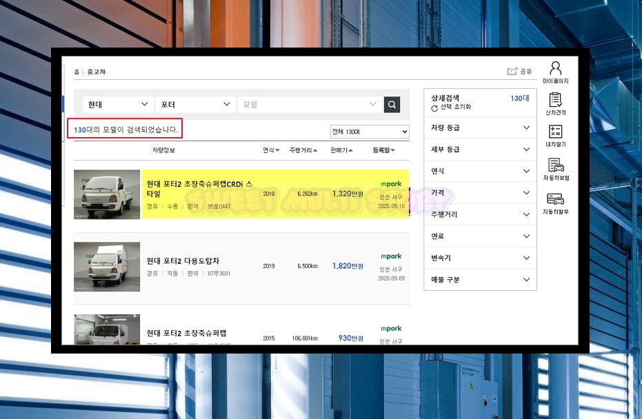Image resolution: width=642 pixels, height=419 pixels.
Task: Click 중고차 breadcrumb link
Action: click(97, 72)
